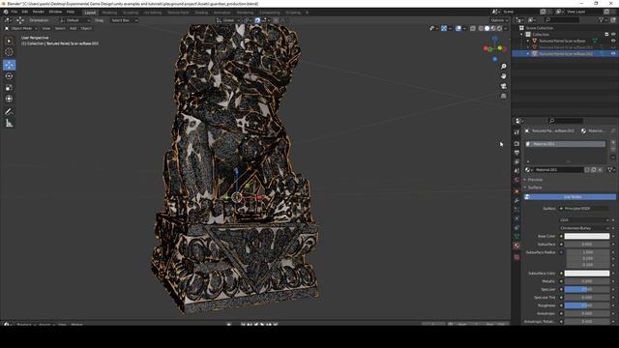The image size is (619, 348).
Task: Collapse the Surface panel
Action: coord(535,188)
